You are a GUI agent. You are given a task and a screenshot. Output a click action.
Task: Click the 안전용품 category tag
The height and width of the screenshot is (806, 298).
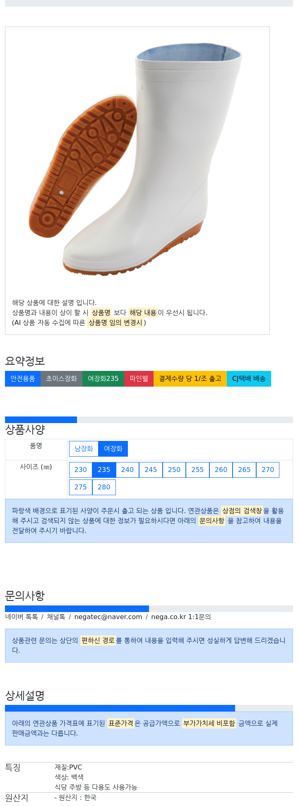point(23,379)
